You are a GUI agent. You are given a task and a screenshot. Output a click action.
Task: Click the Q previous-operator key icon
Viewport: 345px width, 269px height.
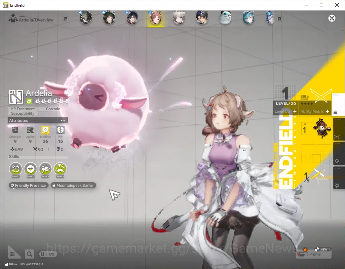click(66, 19)
